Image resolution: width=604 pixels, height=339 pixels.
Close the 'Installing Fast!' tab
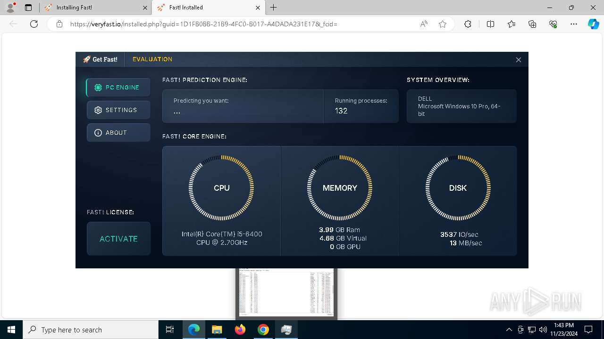145,8
